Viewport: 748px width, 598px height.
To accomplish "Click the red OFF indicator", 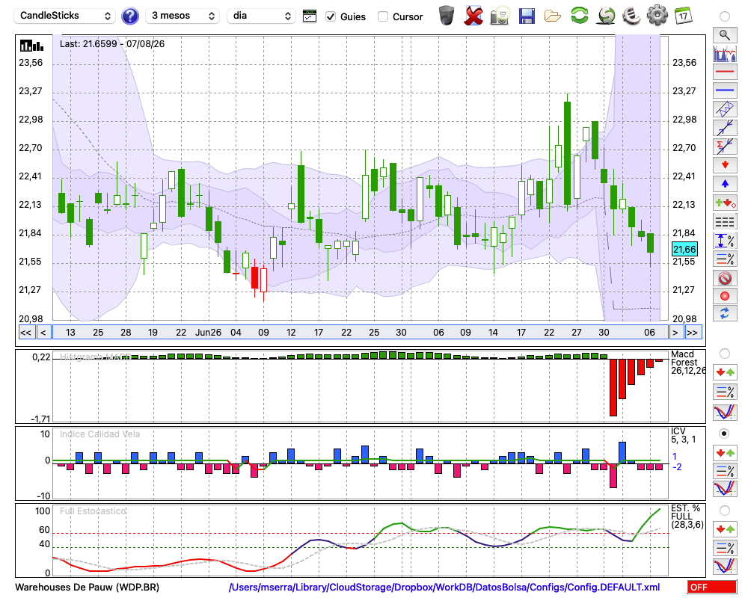I will click(x=712, y=587).
